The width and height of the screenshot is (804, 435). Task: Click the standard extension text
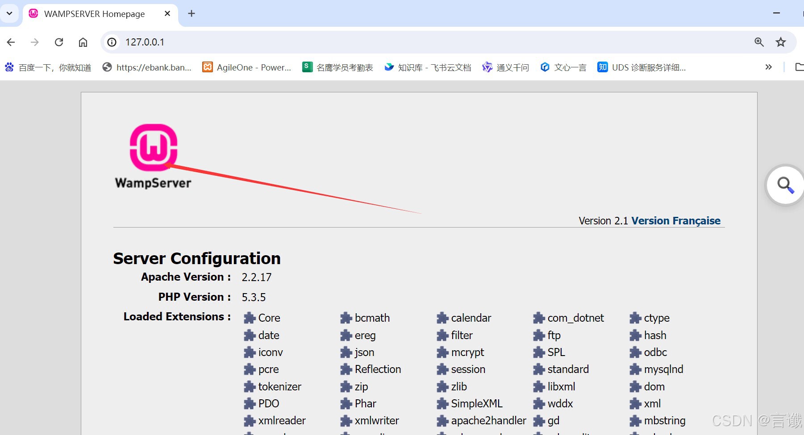click(568, 369)
